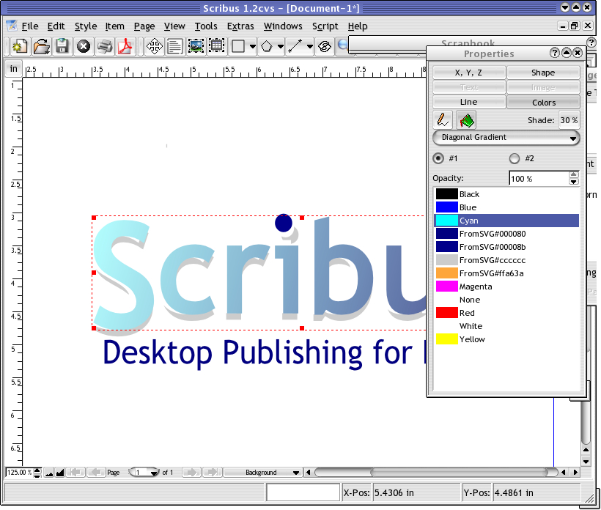
Task: Choose FromSVG#000080 color
Action: point(506,234)
